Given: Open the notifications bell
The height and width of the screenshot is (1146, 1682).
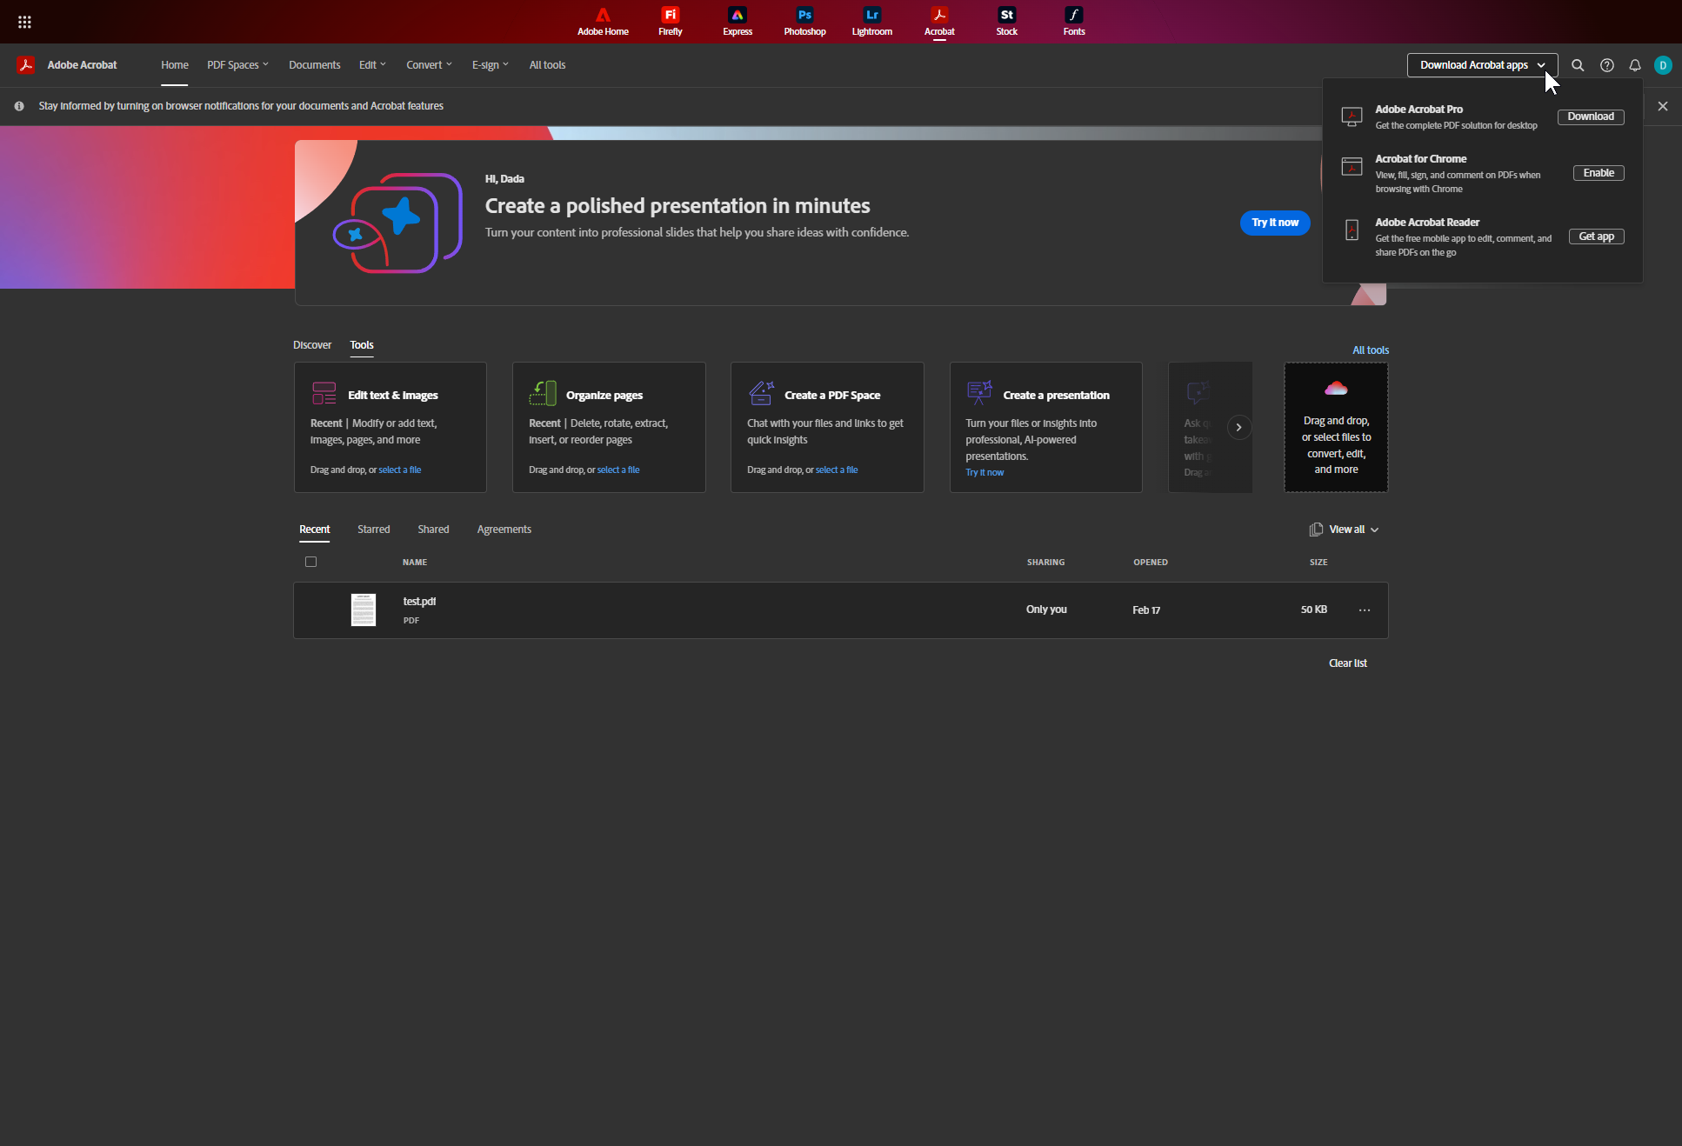Looking at the screenshot, I should click(x=1635, y=65).
